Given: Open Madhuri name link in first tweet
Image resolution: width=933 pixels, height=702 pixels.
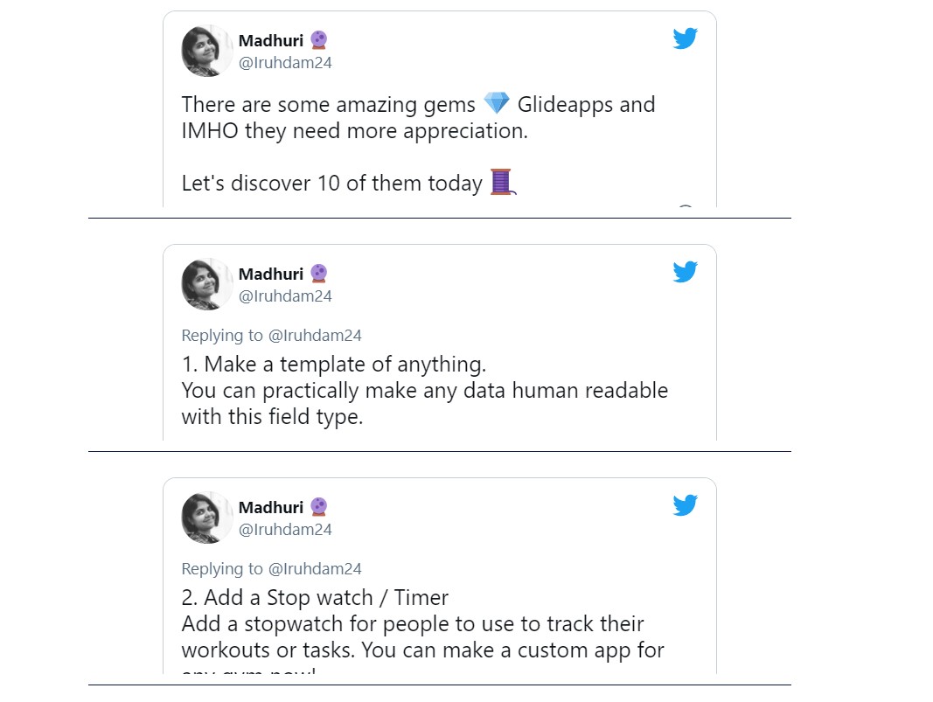Looking at the screenshot, I should [271, 40].
